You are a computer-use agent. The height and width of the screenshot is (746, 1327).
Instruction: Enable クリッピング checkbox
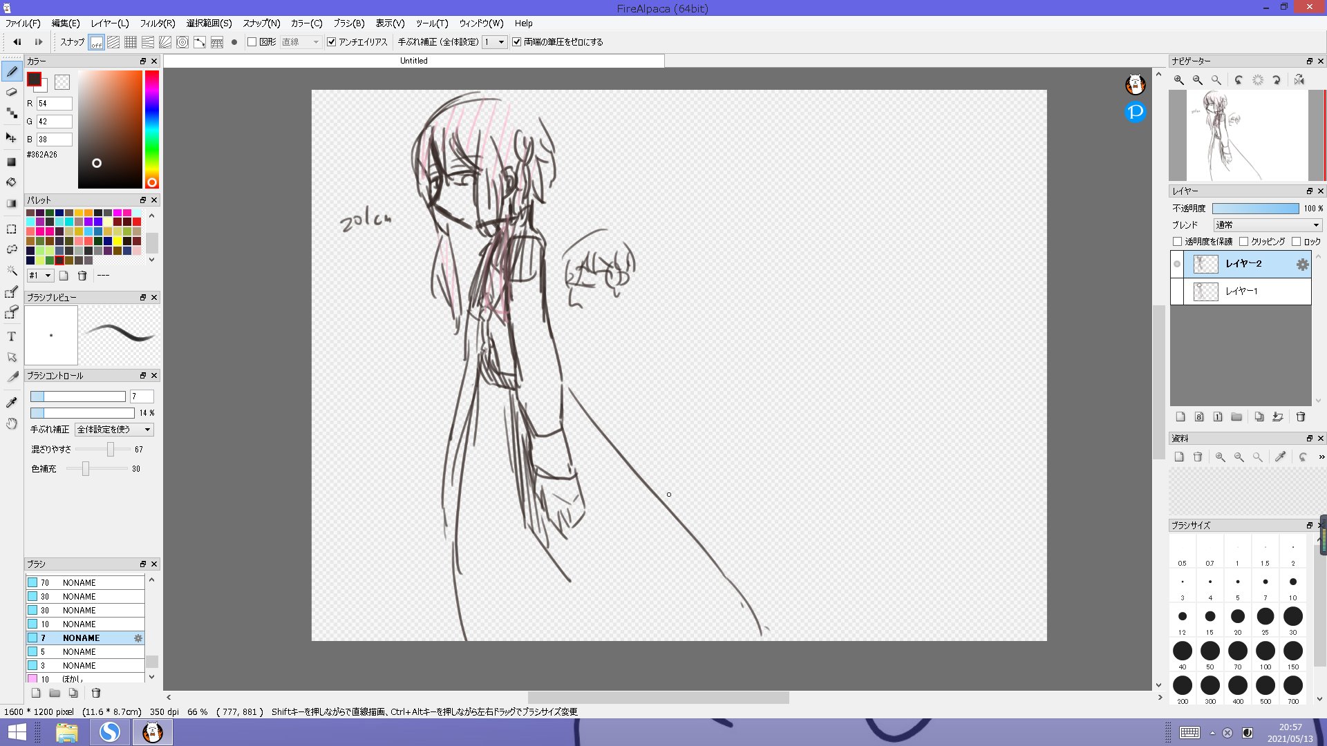coord(1243,242)
